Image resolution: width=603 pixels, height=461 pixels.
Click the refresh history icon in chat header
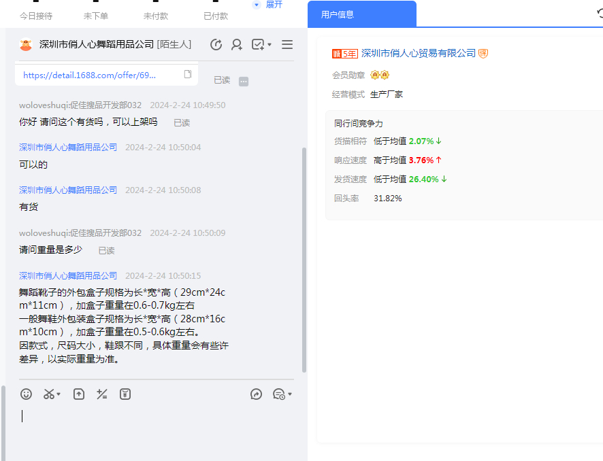point(216,45)
